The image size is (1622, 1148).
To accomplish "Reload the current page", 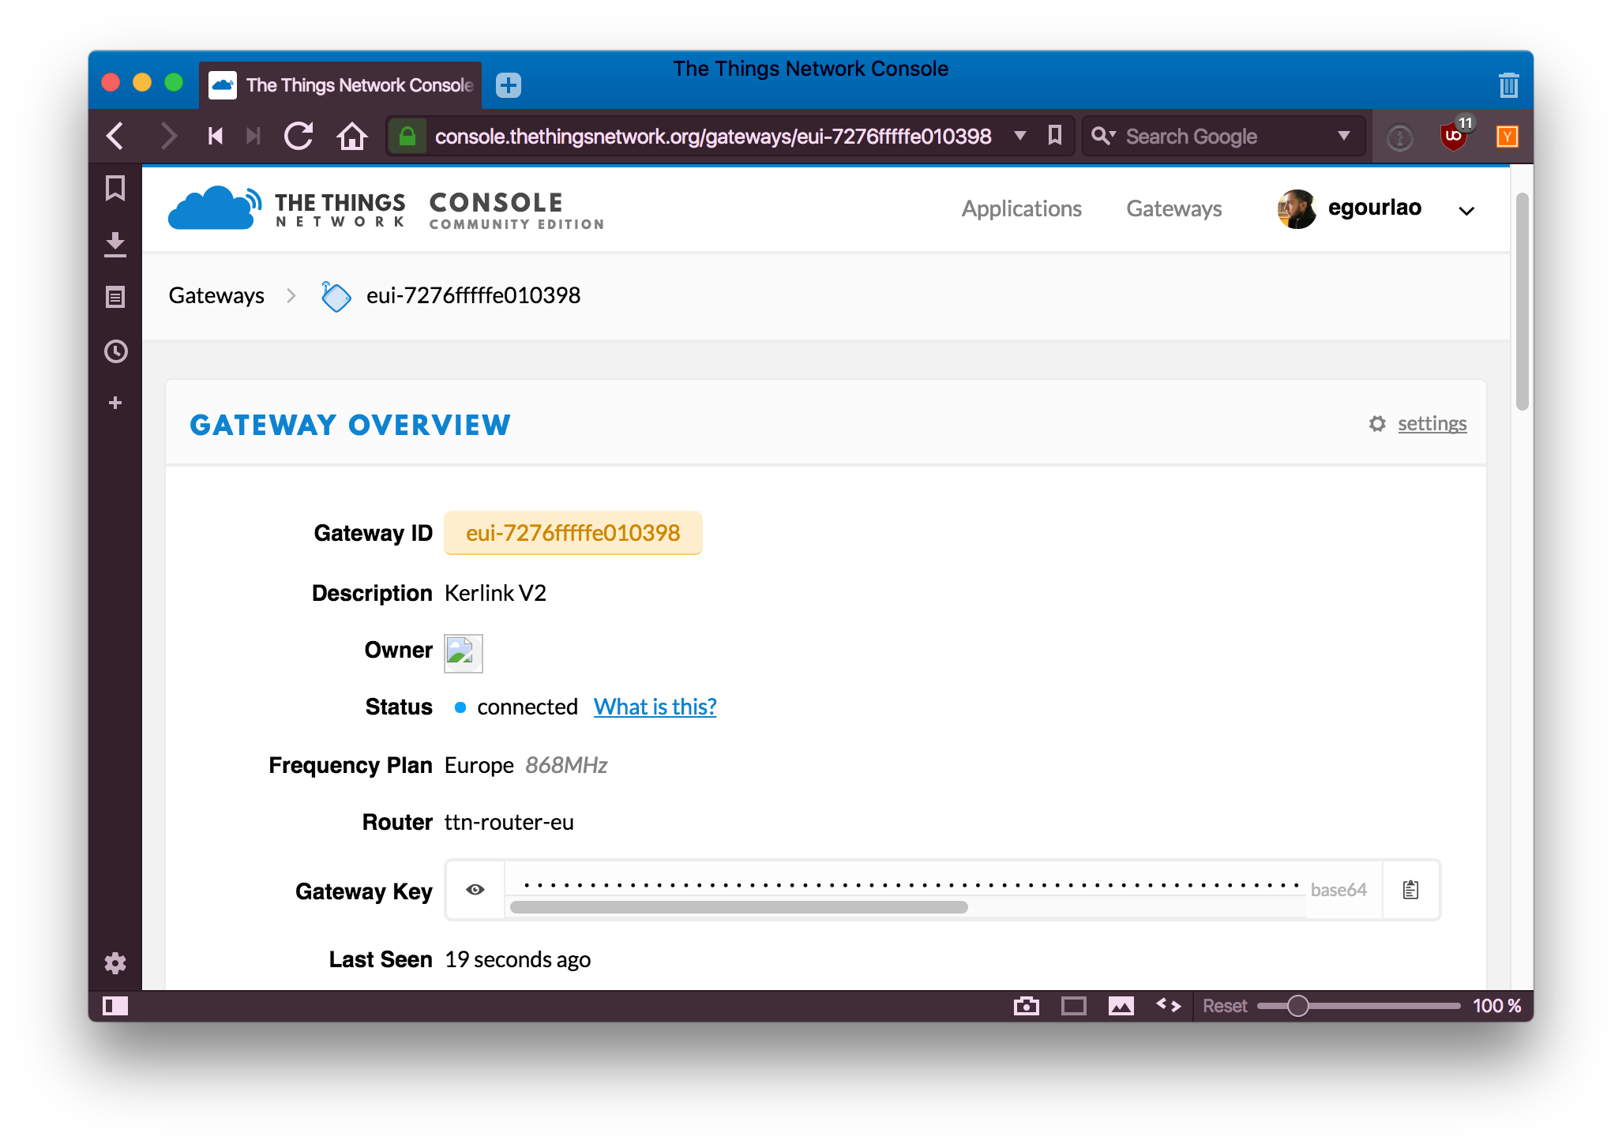I will pos(298,136).
